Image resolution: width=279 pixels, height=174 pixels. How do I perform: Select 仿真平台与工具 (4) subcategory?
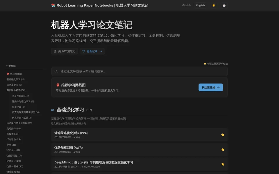(22, 118)
